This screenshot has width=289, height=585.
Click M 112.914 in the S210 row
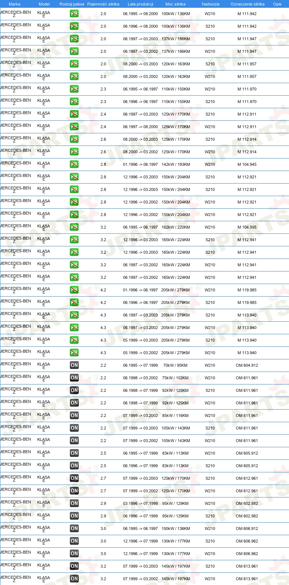click(247, 139)
